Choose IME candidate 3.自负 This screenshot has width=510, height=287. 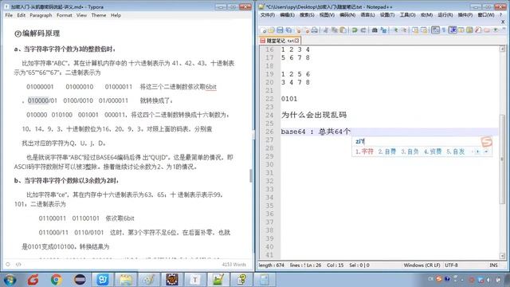pyautogui.click(x=410, y=151)
